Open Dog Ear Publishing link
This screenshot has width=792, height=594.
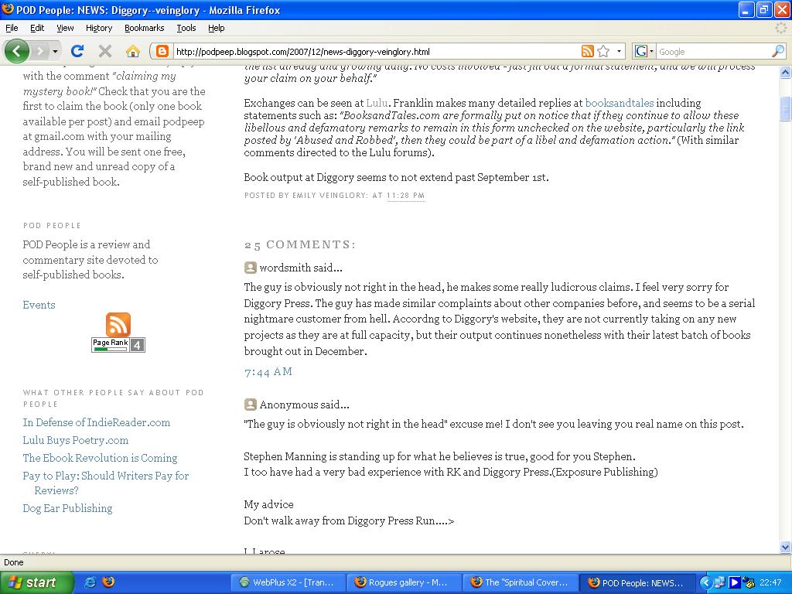(68, 508)
